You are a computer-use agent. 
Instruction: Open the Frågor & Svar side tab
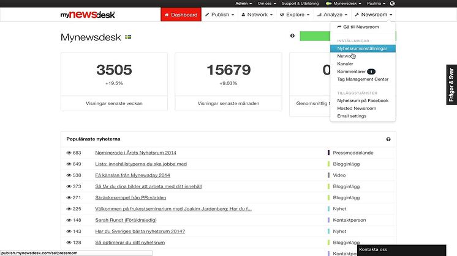pyautogui.click(x=451, y=84)
